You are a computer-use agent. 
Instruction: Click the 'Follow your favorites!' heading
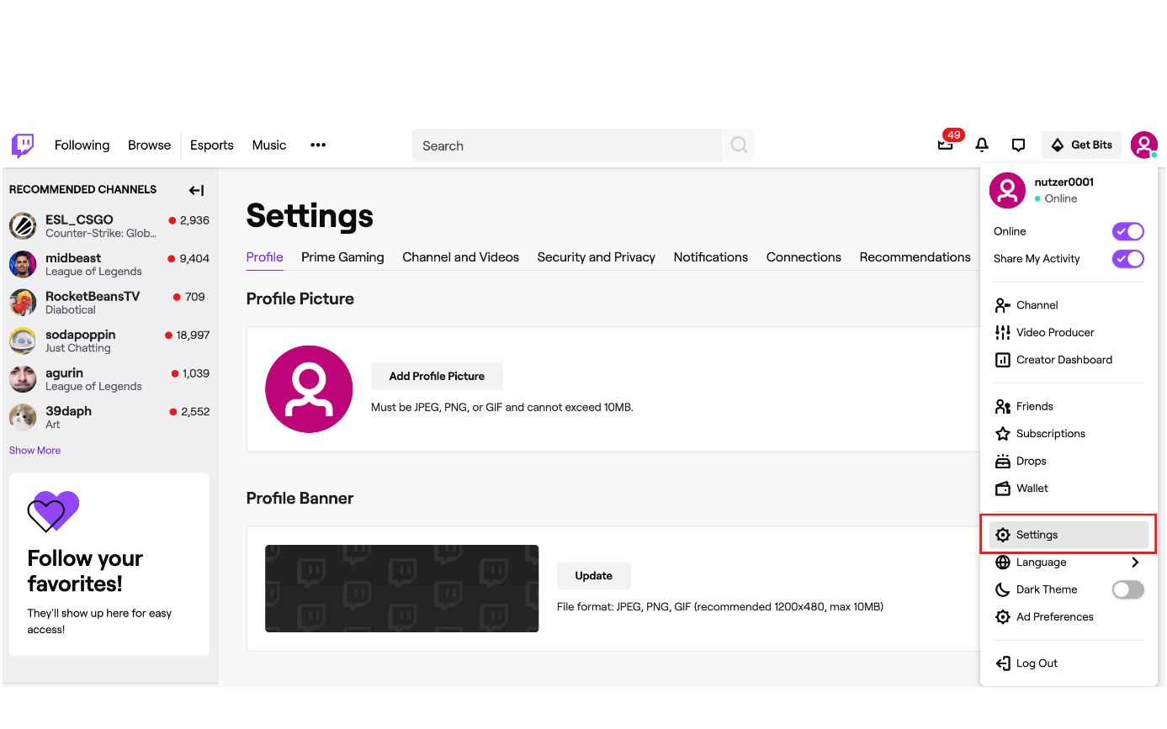(85, 571)
